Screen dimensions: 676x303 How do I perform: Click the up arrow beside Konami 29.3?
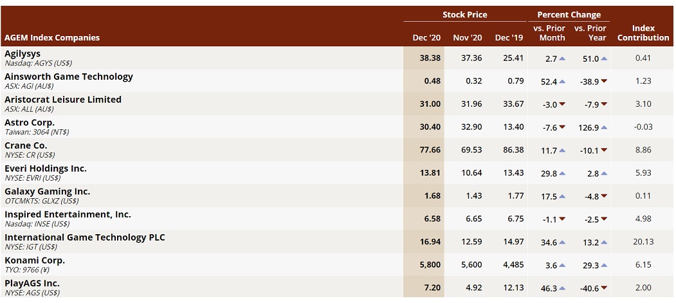(603, 266)
